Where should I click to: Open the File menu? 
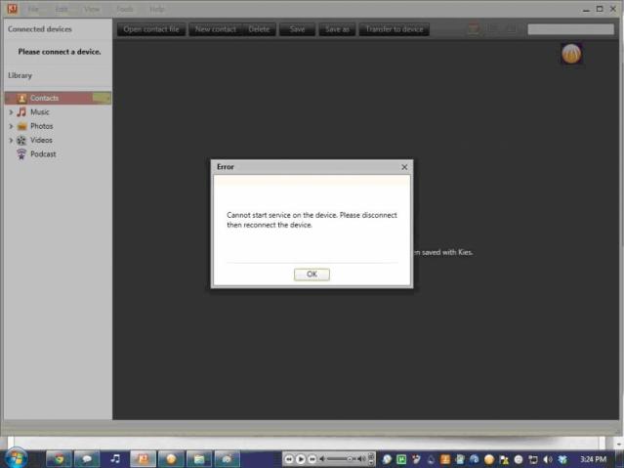click(33, 9)
